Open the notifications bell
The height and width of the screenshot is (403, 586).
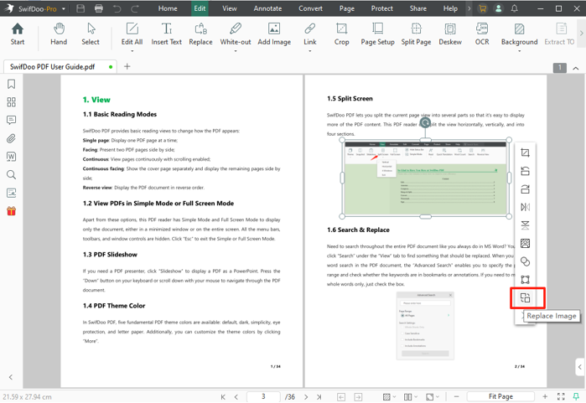(x=514, y=8)
